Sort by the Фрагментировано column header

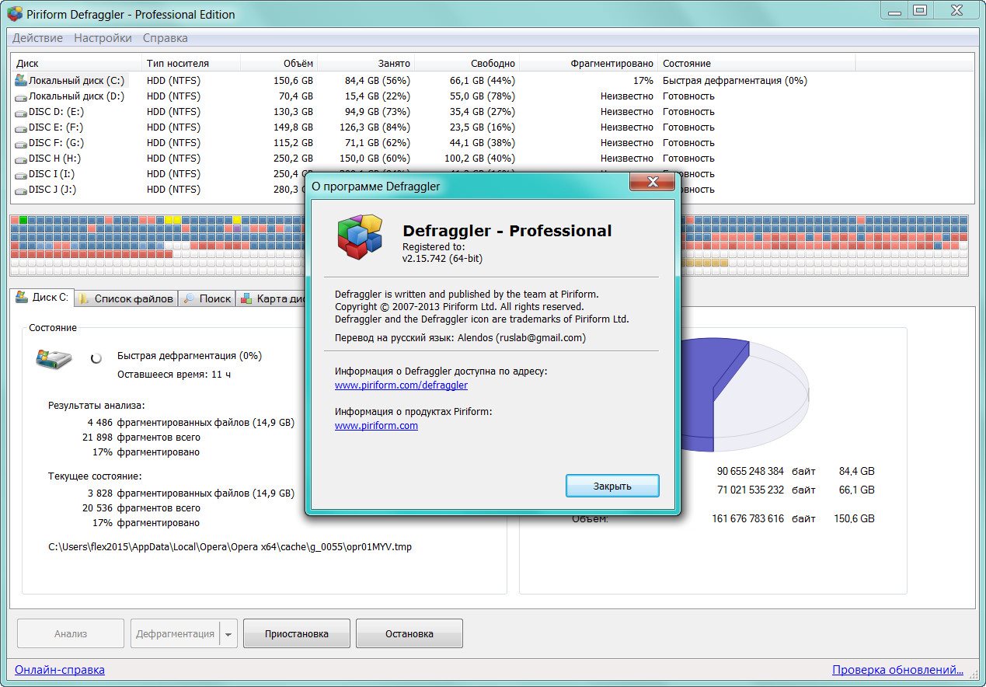pyautogui.click(x=588, y=63)
